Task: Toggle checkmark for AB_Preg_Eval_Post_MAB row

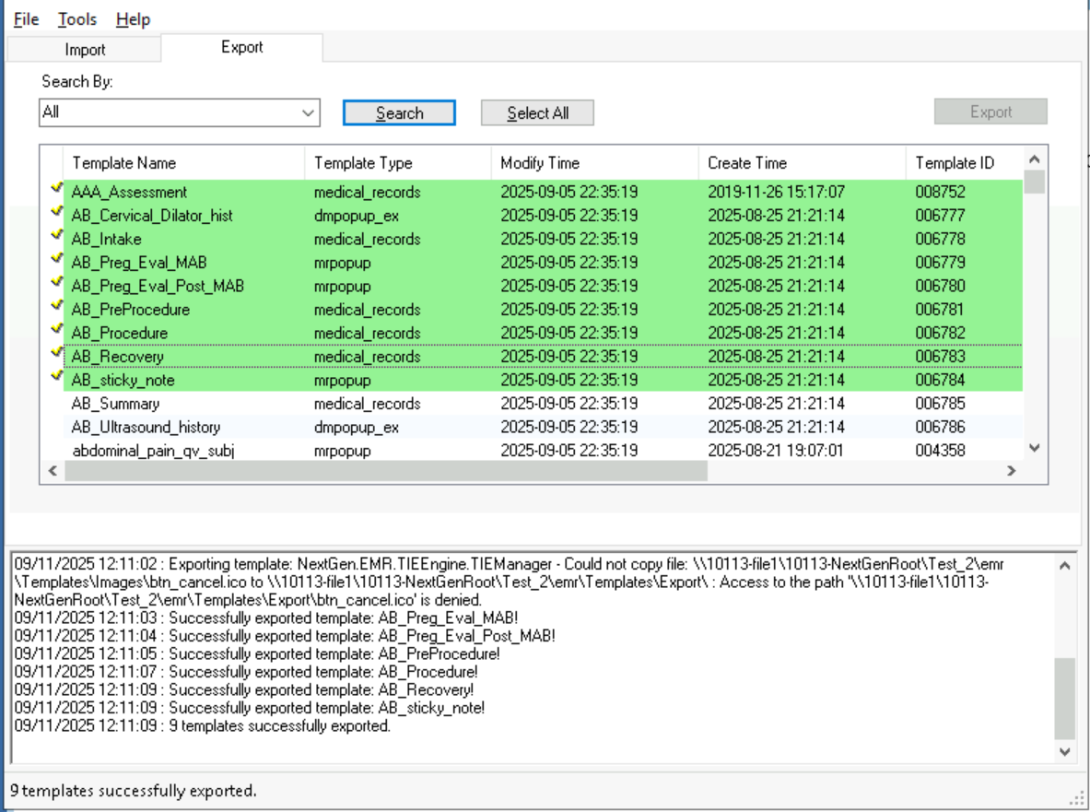Action: (56, 282)
